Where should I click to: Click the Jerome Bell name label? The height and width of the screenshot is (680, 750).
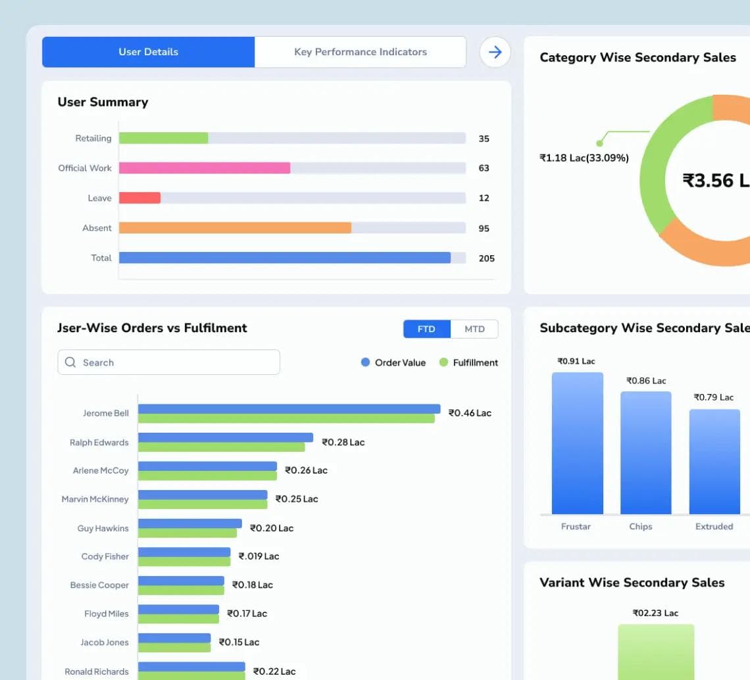tap(106, 413)
